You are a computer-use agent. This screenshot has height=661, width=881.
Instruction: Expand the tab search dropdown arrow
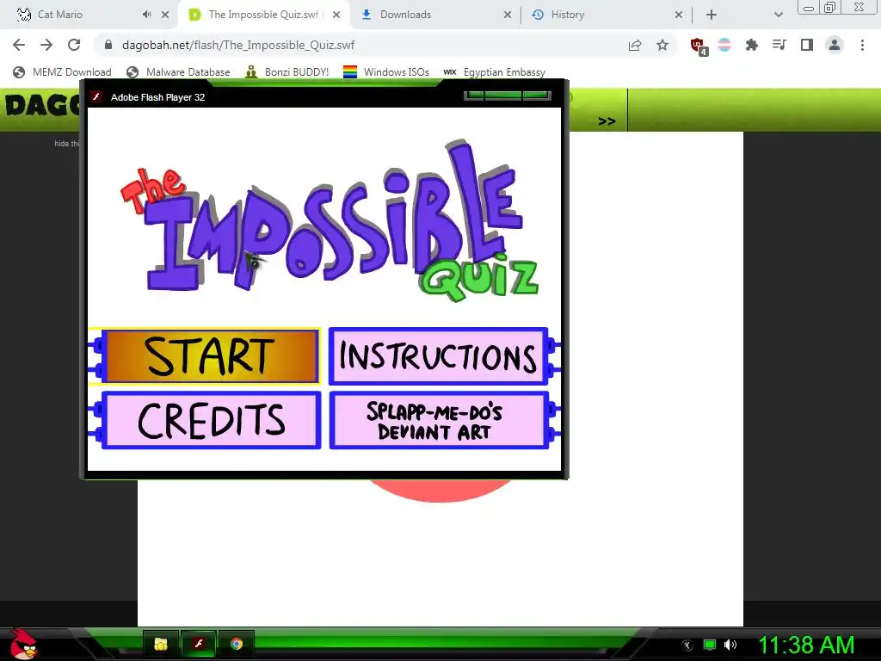pyautogui.click(x=778, y=15)
